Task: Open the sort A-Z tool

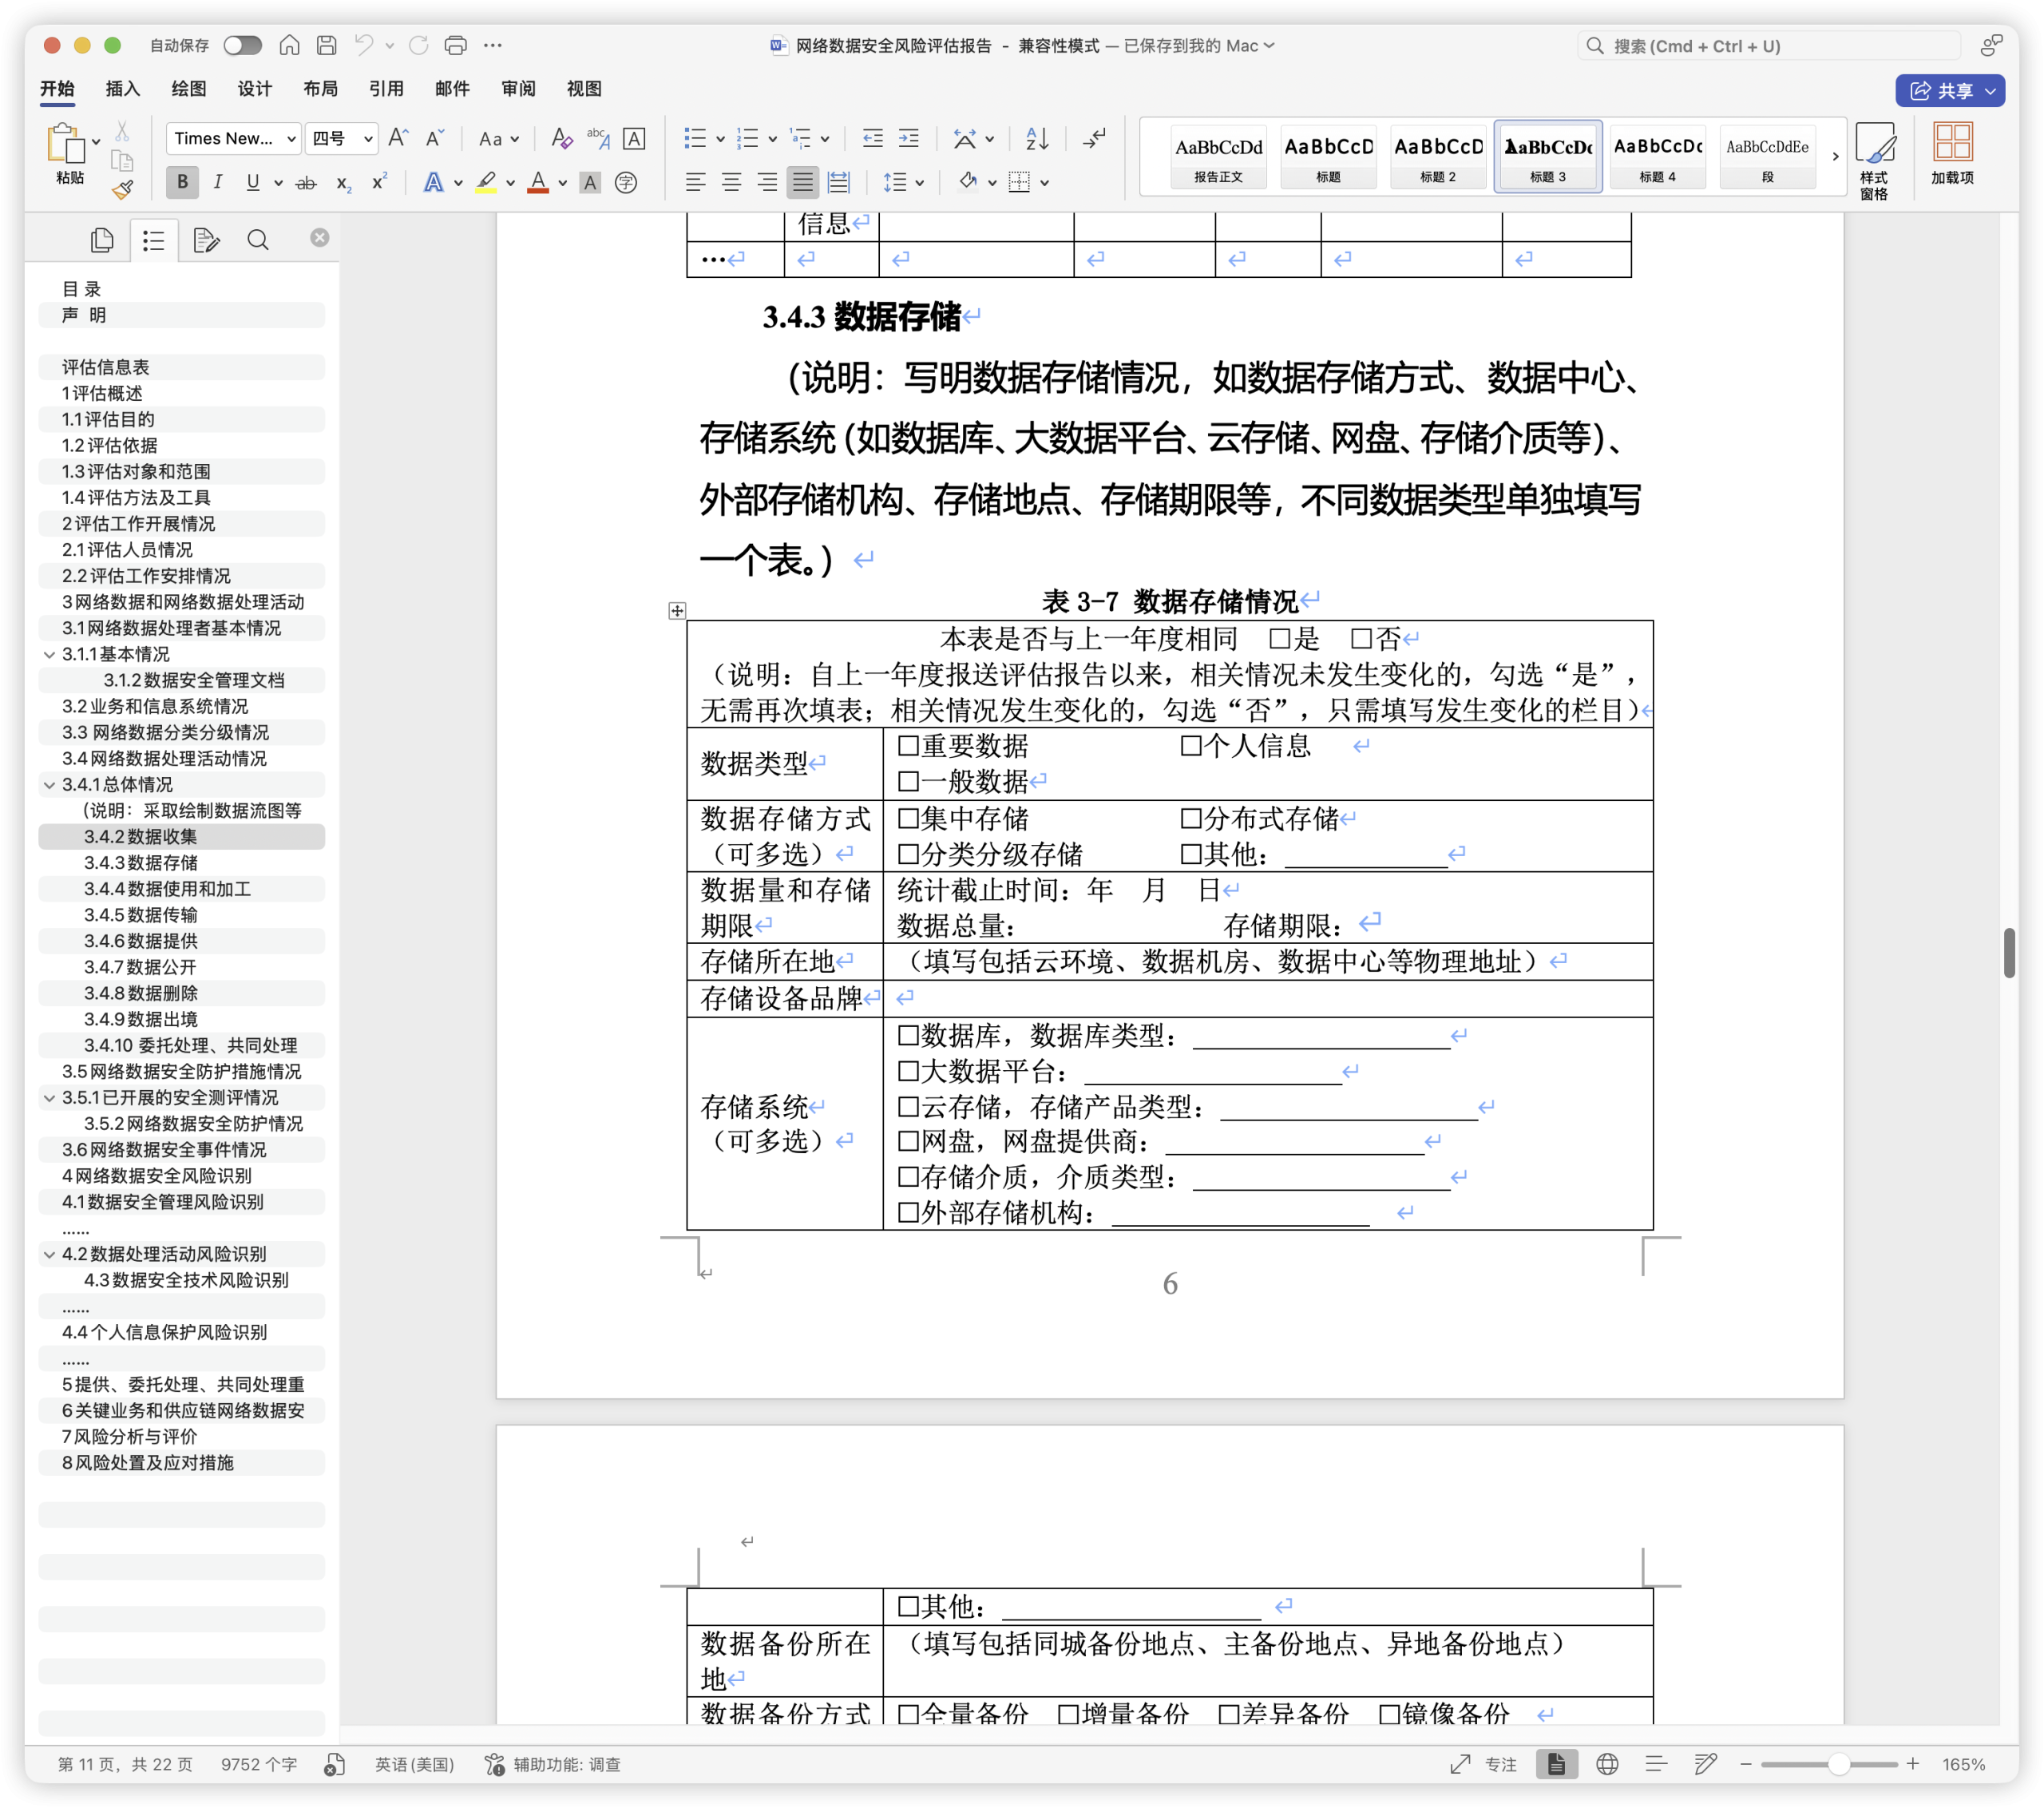Action: click(x=1037, y=138)
